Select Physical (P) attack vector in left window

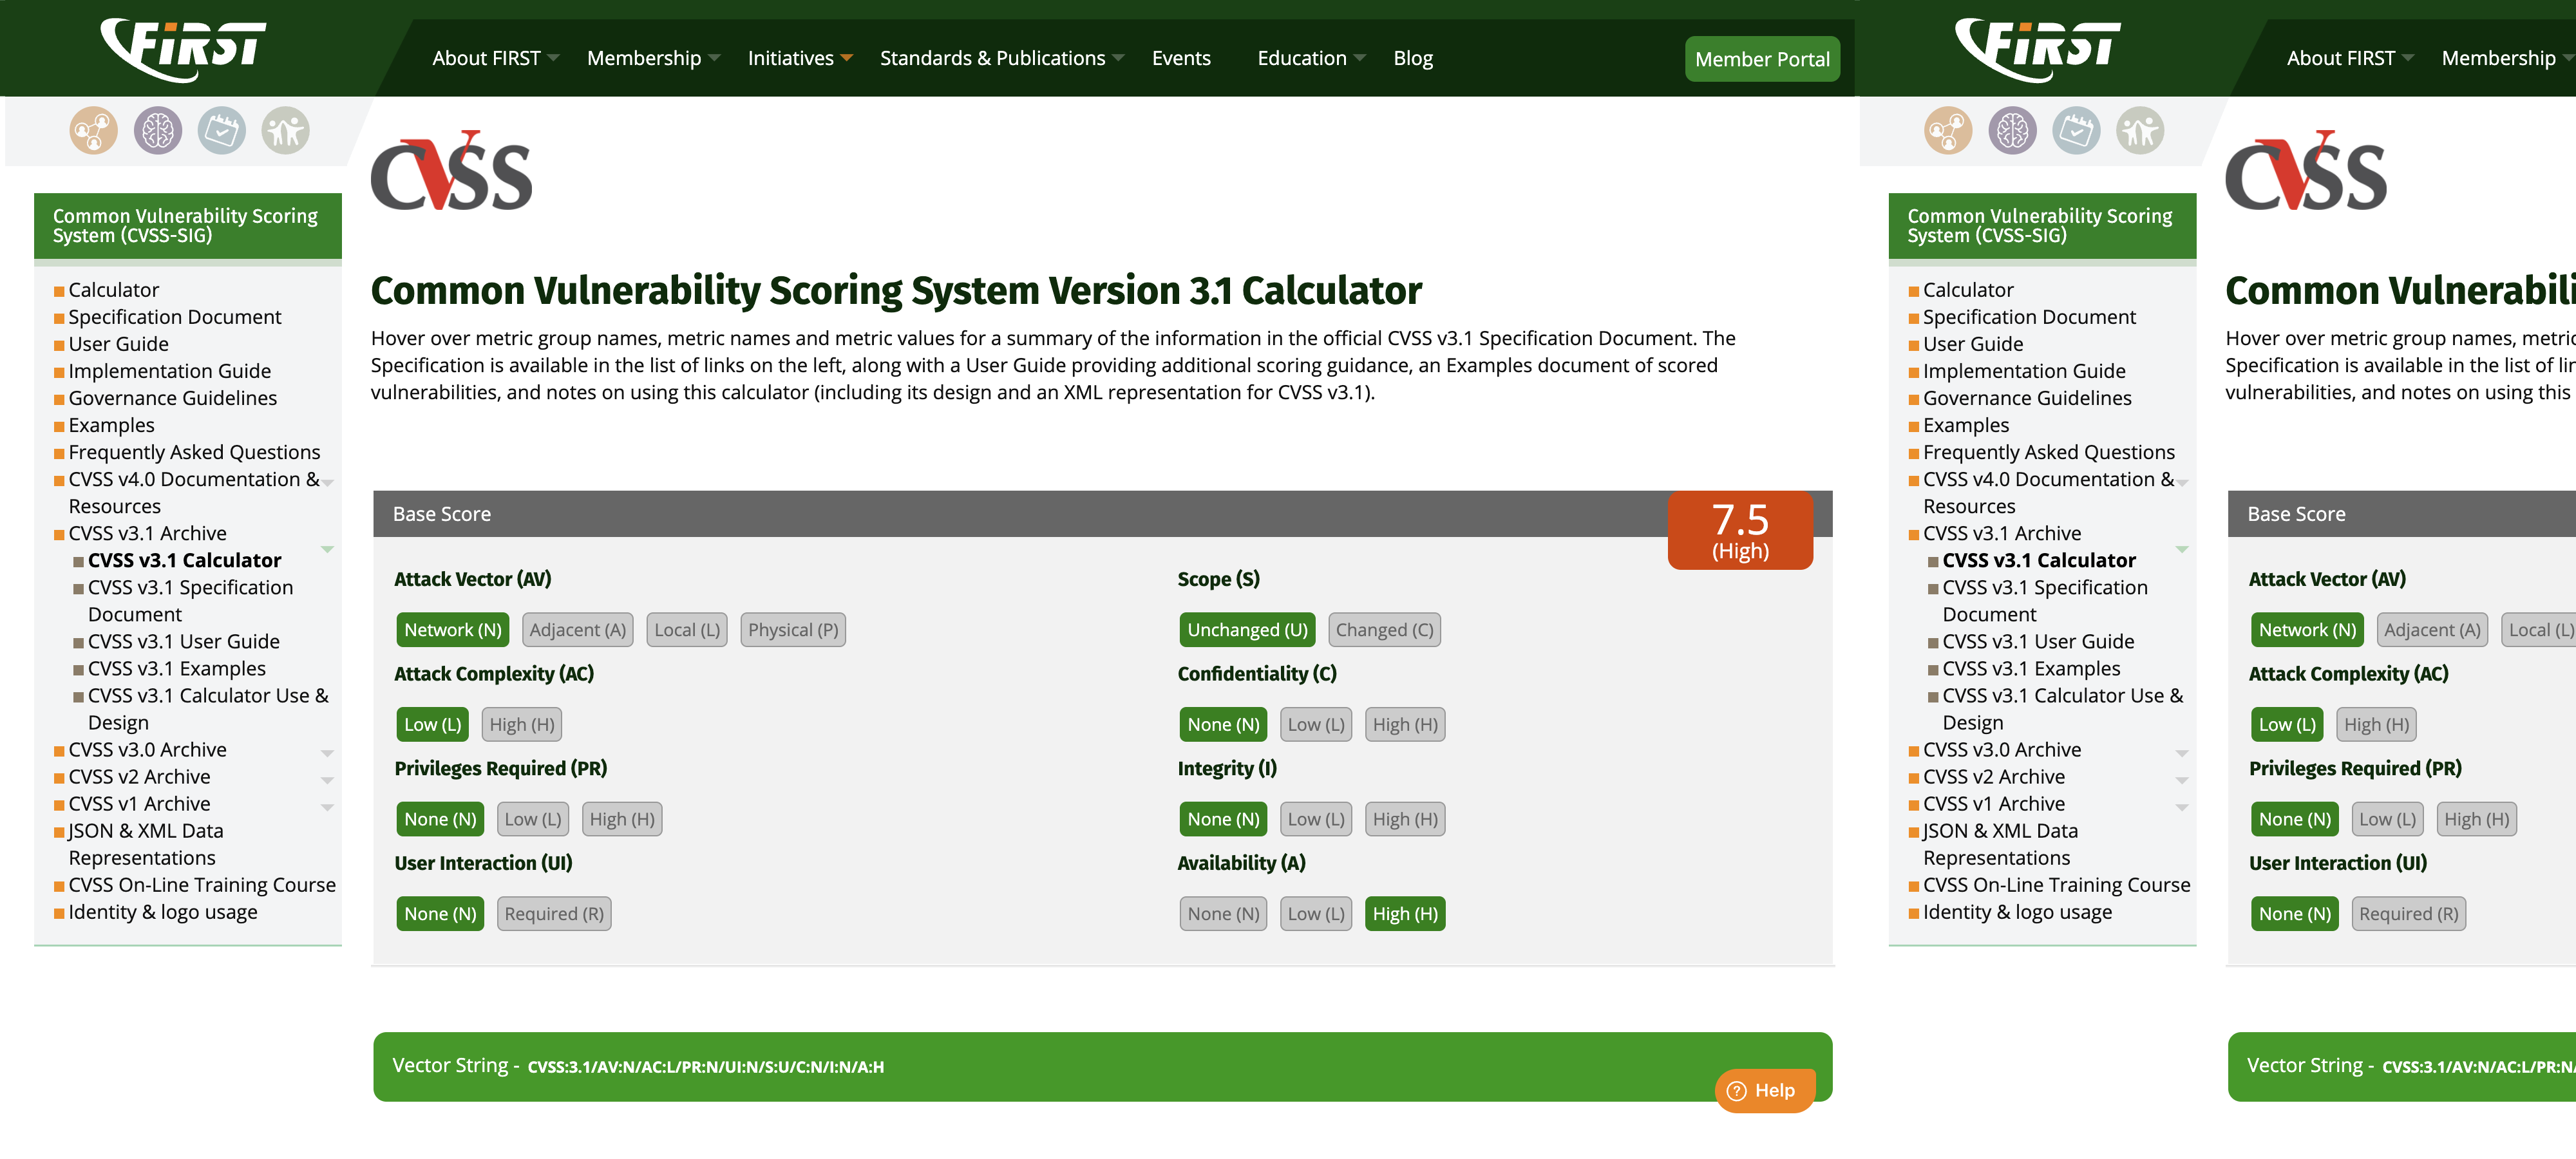[793, 630]
